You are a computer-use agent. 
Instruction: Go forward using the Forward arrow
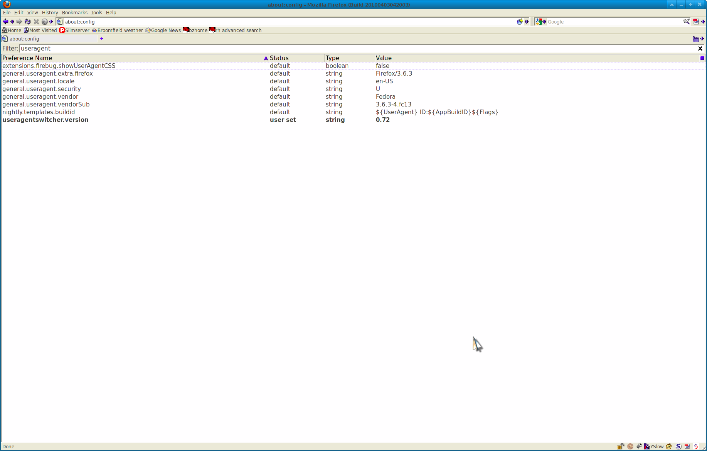tap(19, 22)
